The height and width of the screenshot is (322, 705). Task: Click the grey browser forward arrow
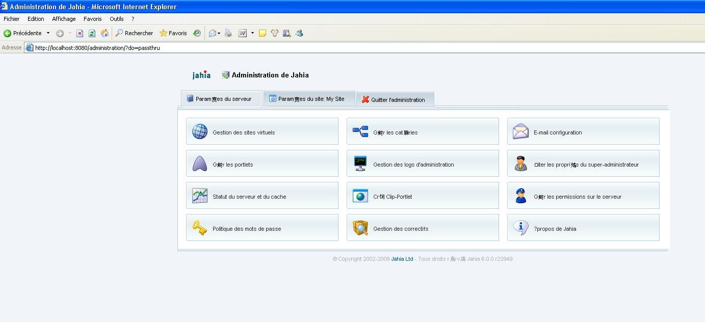click(60, 33)
